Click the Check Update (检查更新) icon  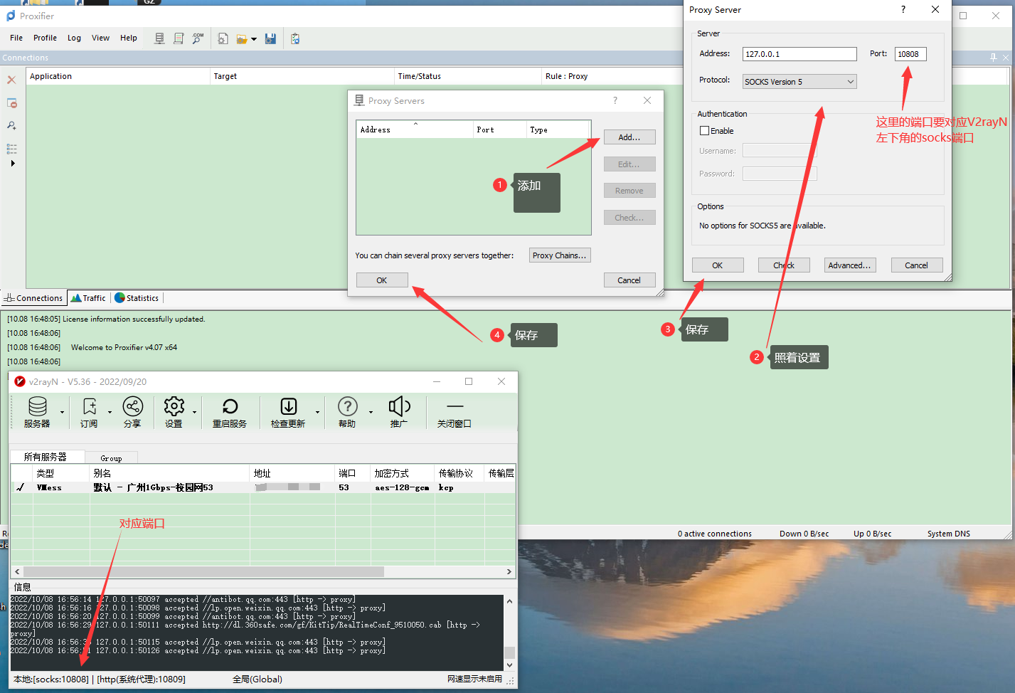[x=288, y=412]
